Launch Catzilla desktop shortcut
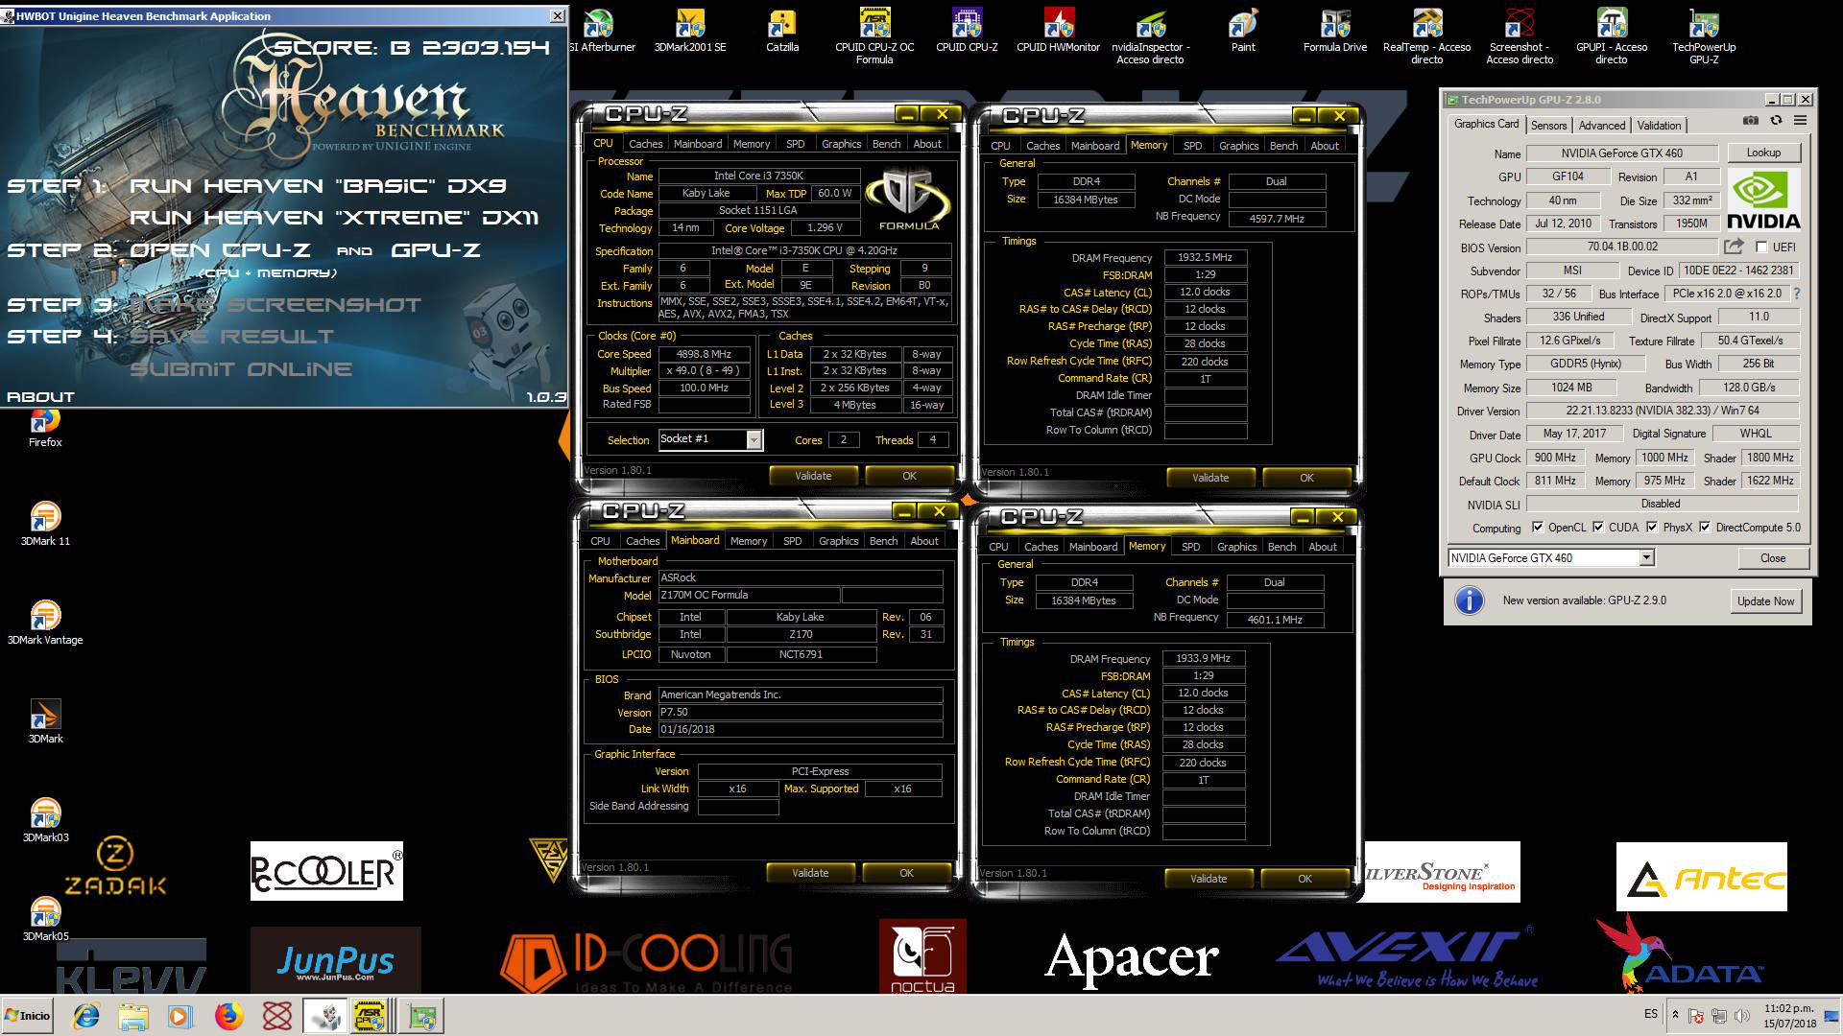Image resolution: width=1843 pixels, height=1036 pixels. 782,31
